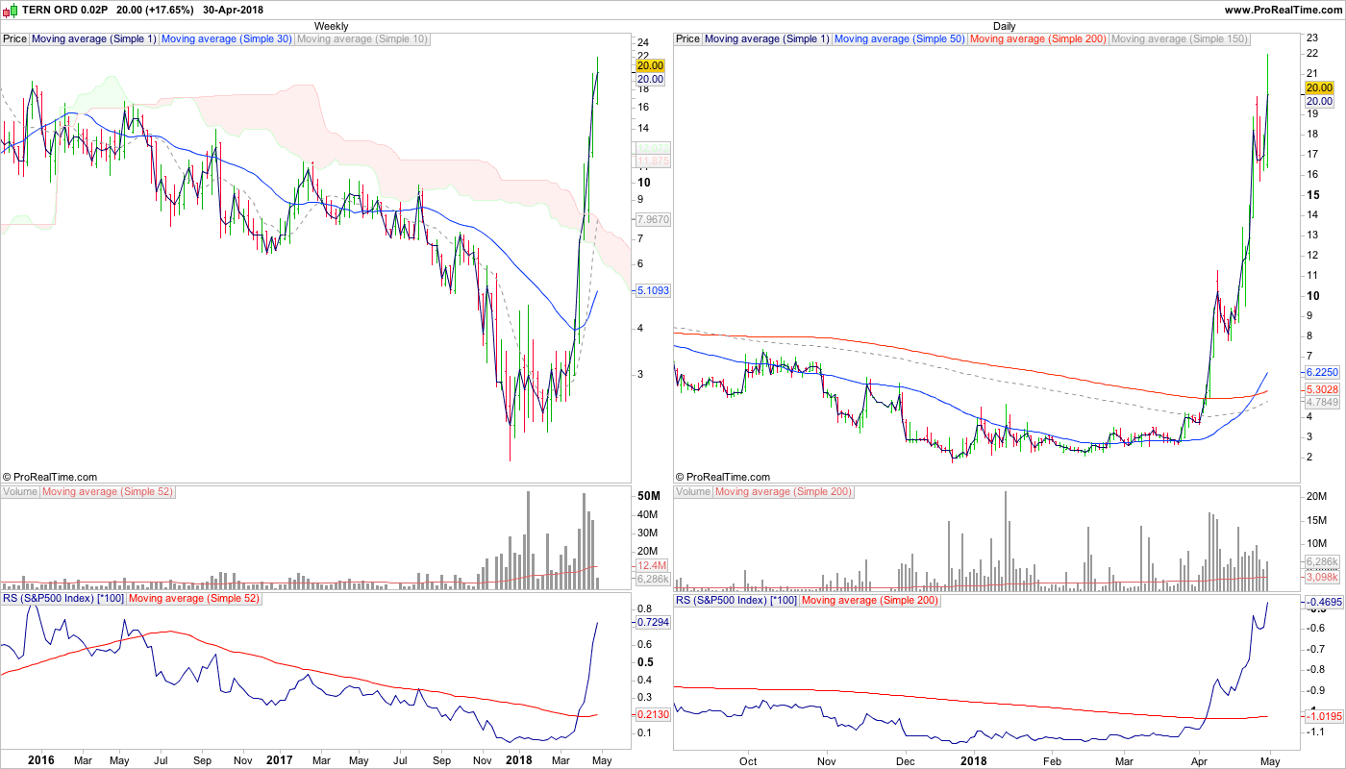
Task: Click the Dec label on Daily time axis
Action: tap(907, 760)
